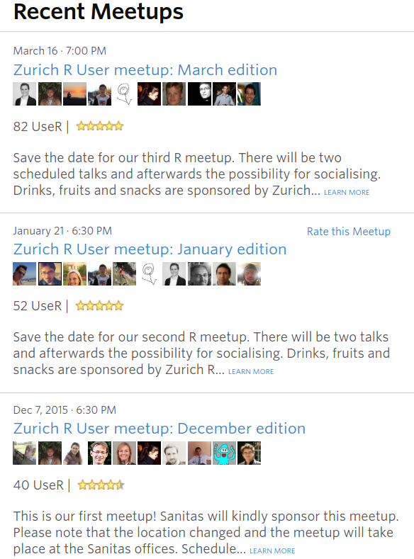Click the last attendee avatar in the December row
The height and width of the screenshot is (559, 414).
pyautogui.click(x=250, y=453)
